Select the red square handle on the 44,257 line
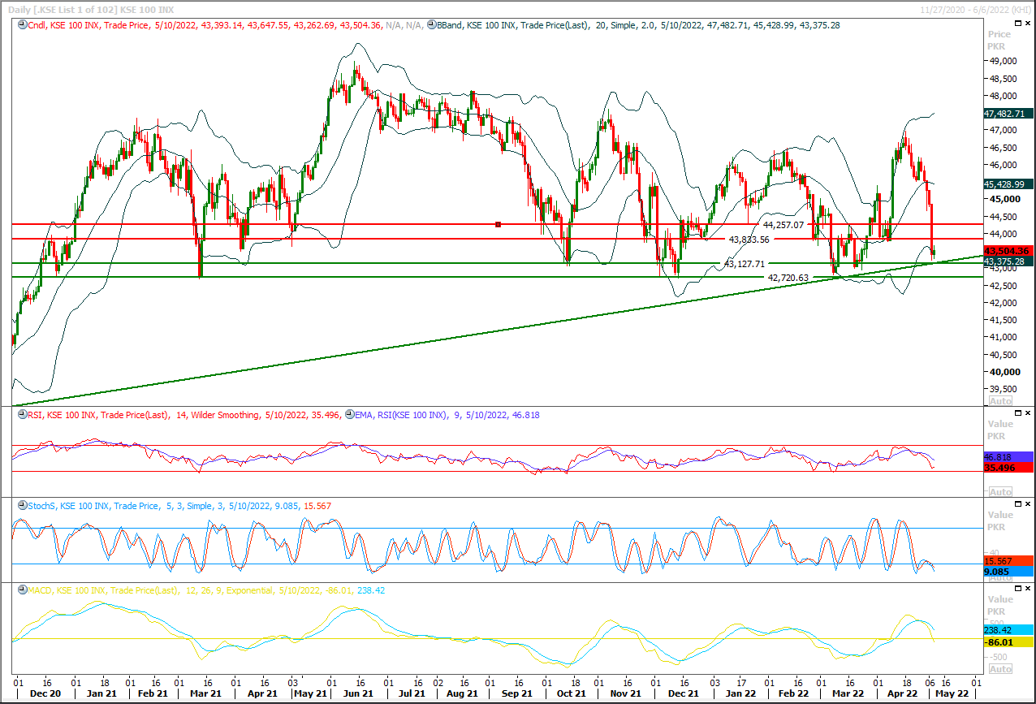 click(498, 224)
